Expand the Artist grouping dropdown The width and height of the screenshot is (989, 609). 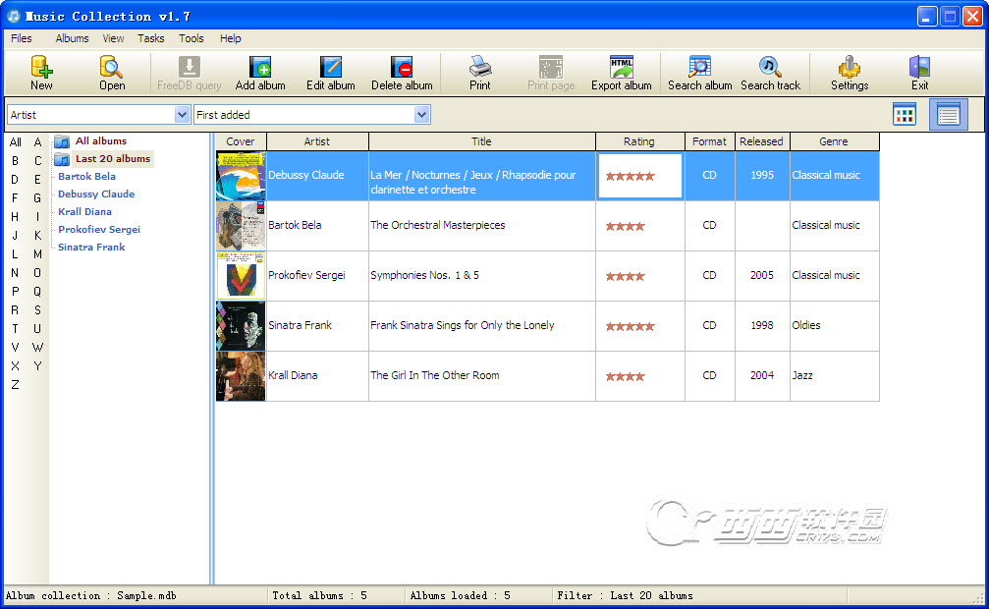tap(182, 115)
